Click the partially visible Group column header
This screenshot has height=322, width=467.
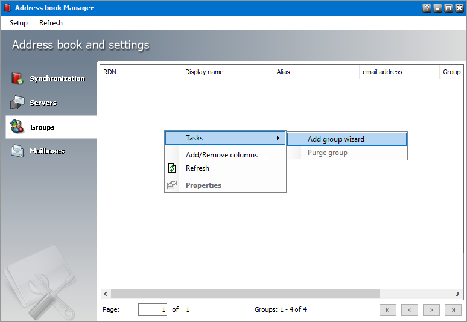click(x=451, y=72)
